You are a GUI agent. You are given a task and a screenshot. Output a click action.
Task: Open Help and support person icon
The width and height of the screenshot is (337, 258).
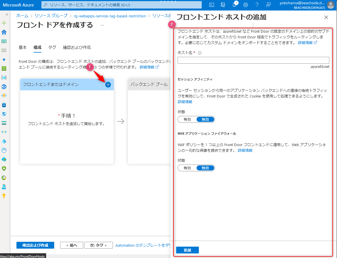4,187
